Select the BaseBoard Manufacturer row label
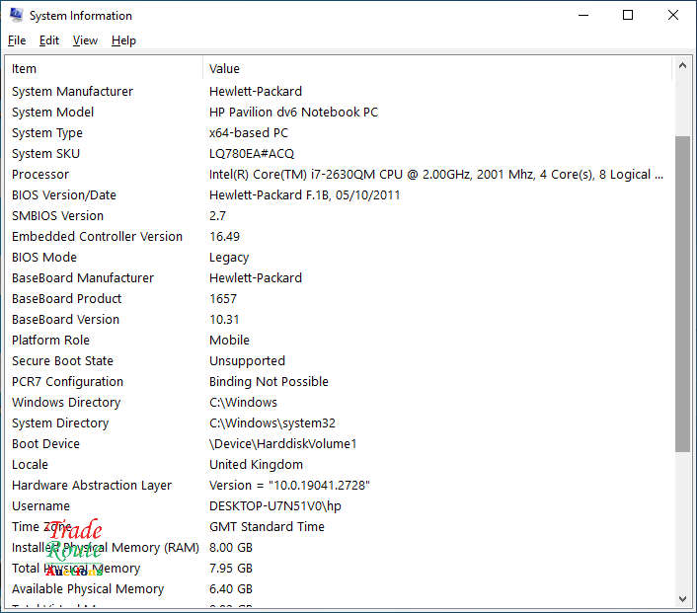This screenshot has width=697, height=613. [83, 278]
